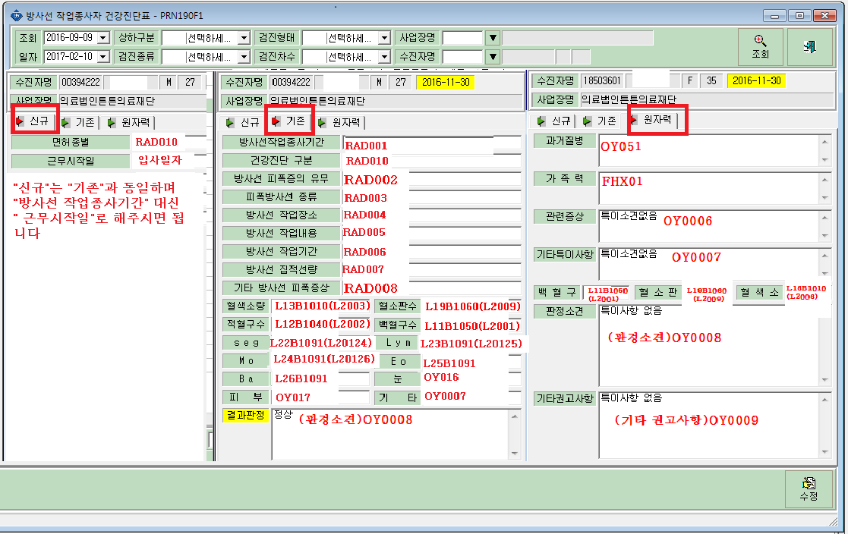Click the 결과판정 yellow label
Viewport: 848px width, 534px height.
[245, 415]
